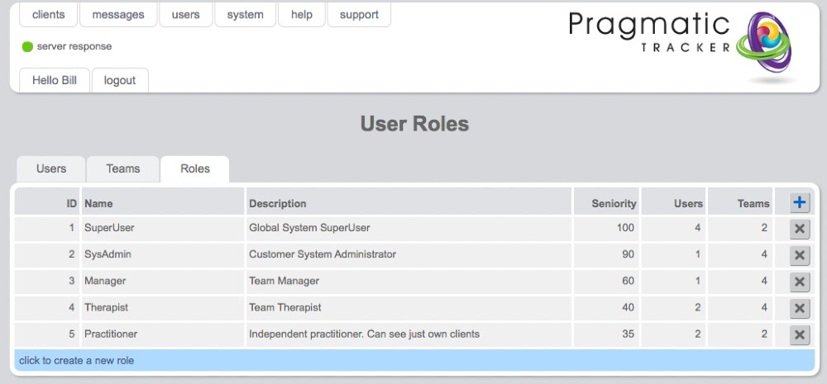Click seniority value 90
The width and height of the screenshot is (827, 384).
tap(628, 254)
